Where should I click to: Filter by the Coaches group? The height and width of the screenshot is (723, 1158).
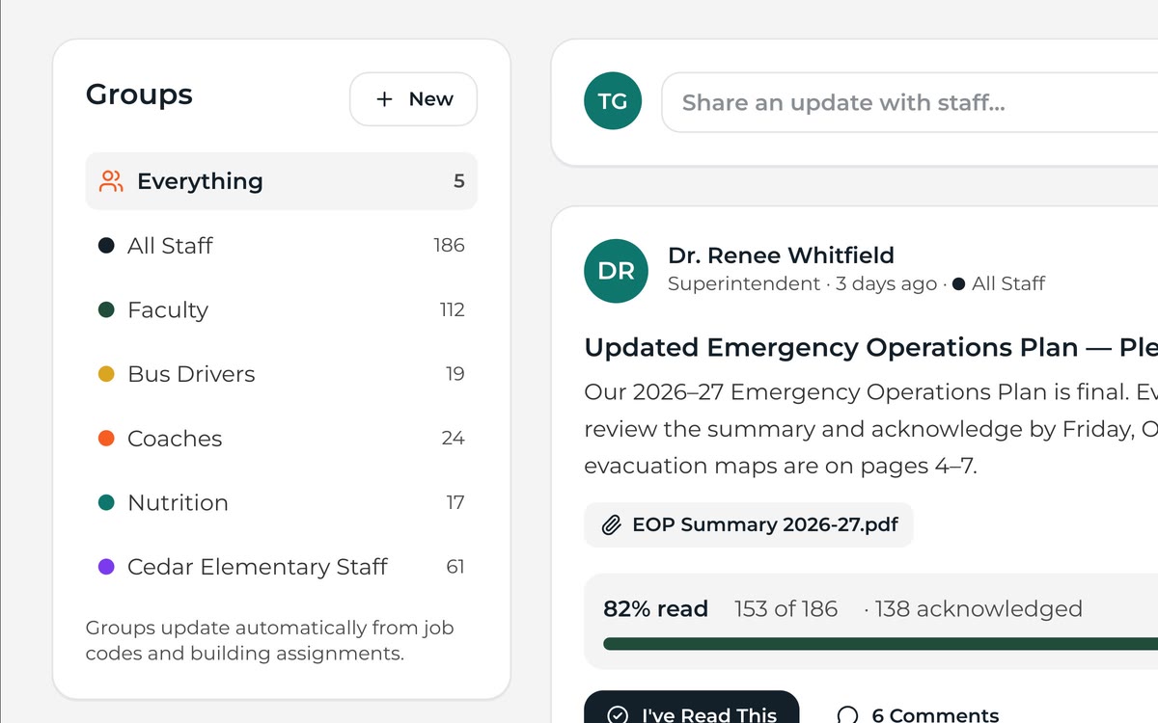(x=282, y=439)
